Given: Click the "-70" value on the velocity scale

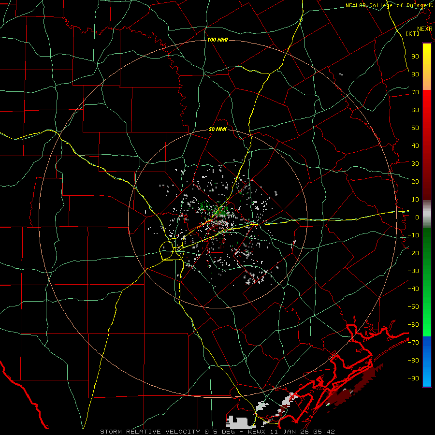Looking at the screenshot, I should click(413, 343).
